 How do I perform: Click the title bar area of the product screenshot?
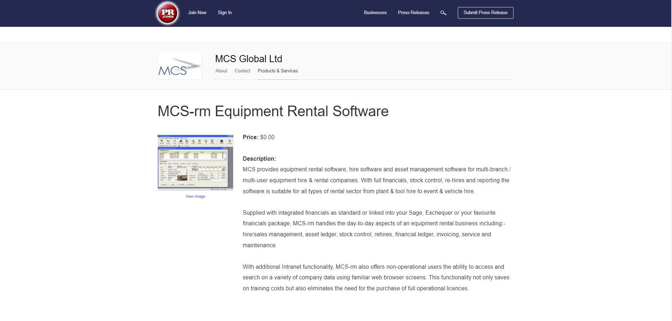coord(195,136)
